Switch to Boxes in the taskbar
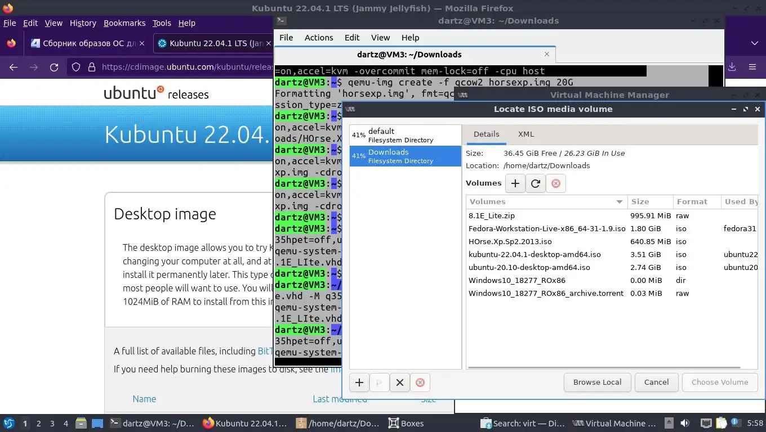 [406, 423]
